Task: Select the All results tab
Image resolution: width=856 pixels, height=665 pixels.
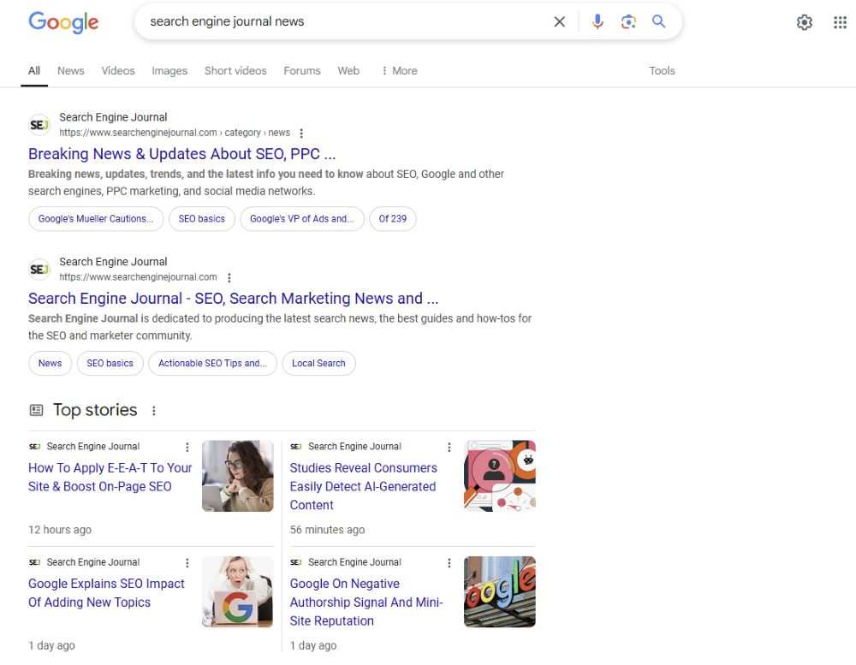Action: [34, 70]
